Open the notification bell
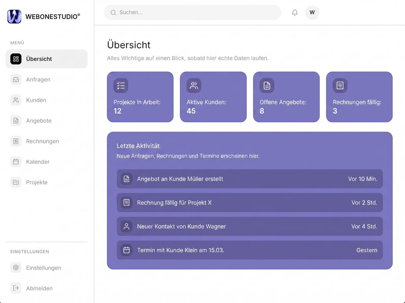The image size is (405, 303). point(295,13)
